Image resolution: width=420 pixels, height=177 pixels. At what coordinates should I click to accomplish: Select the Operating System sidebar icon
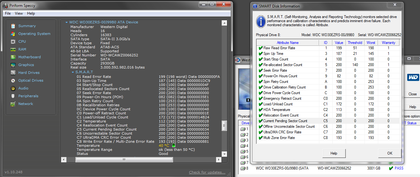[x=13, y=34]
